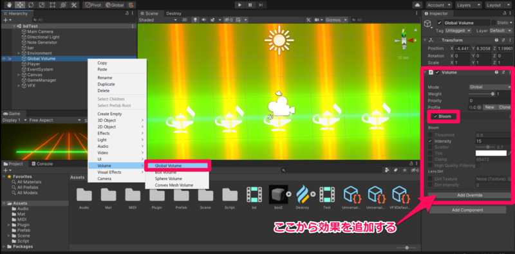Select the combined Transform tool
The width and height of the screenshot is (515, 254).
63,5
